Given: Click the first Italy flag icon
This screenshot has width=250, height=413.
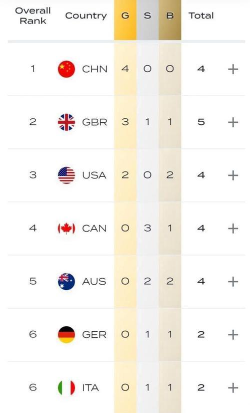Looking at the screenshot, I should click(x=66, y=388).
